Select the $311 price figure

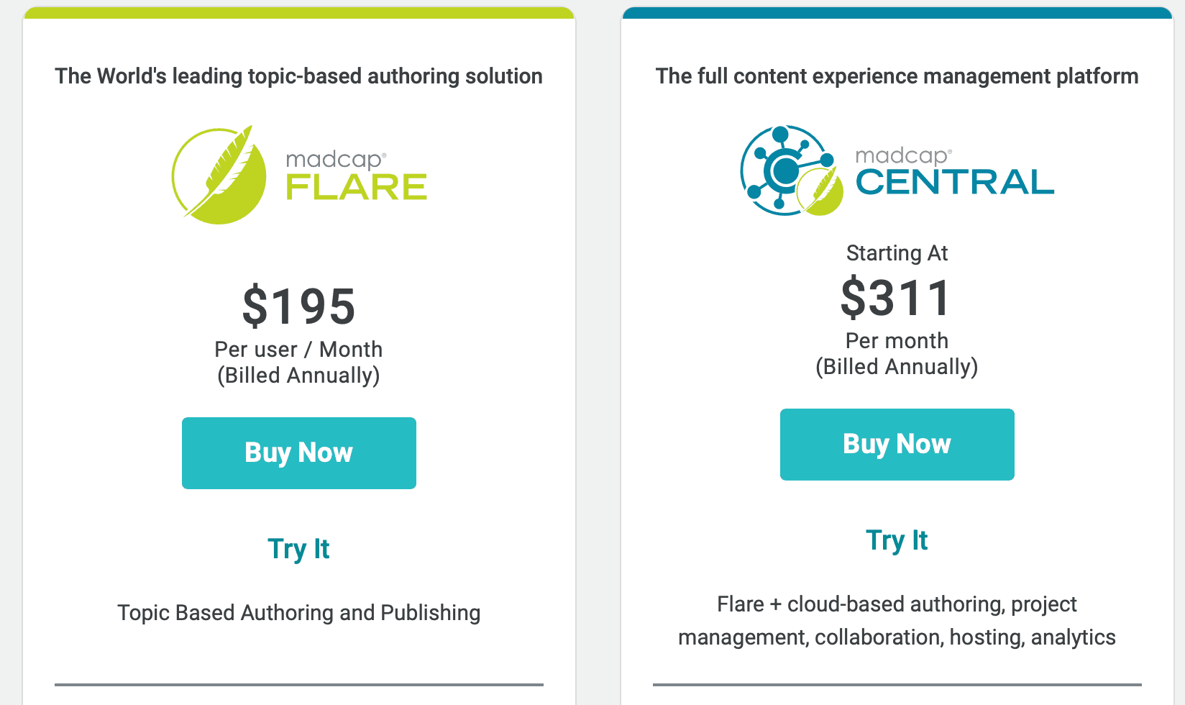897,298
